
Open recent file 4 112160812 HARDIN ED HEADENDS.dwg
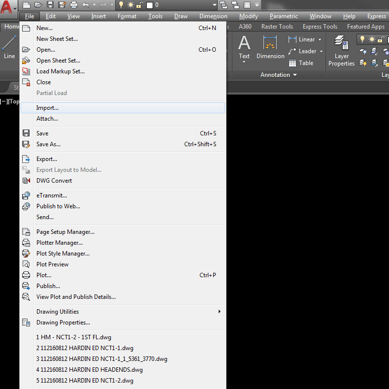(x=123, y=370)
